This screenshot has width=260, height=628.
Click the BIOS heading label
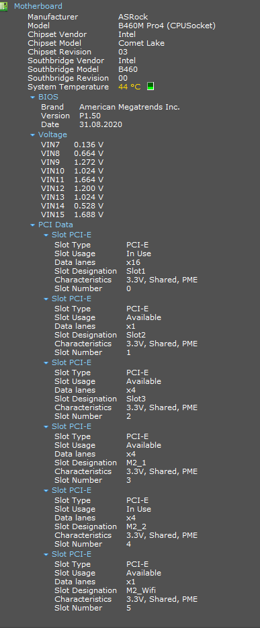pos(48,97)
